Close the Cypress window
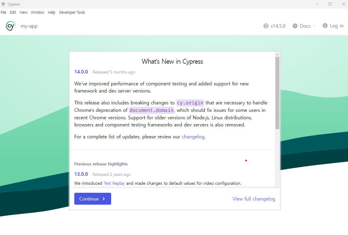The height and width of the screenshot is (235, 348). pyautogui.click(x=344, y=4)
